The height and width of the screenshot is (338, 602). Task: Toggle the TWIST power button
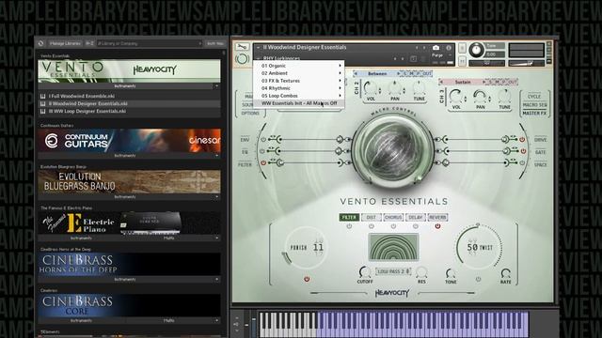point(478,280)
